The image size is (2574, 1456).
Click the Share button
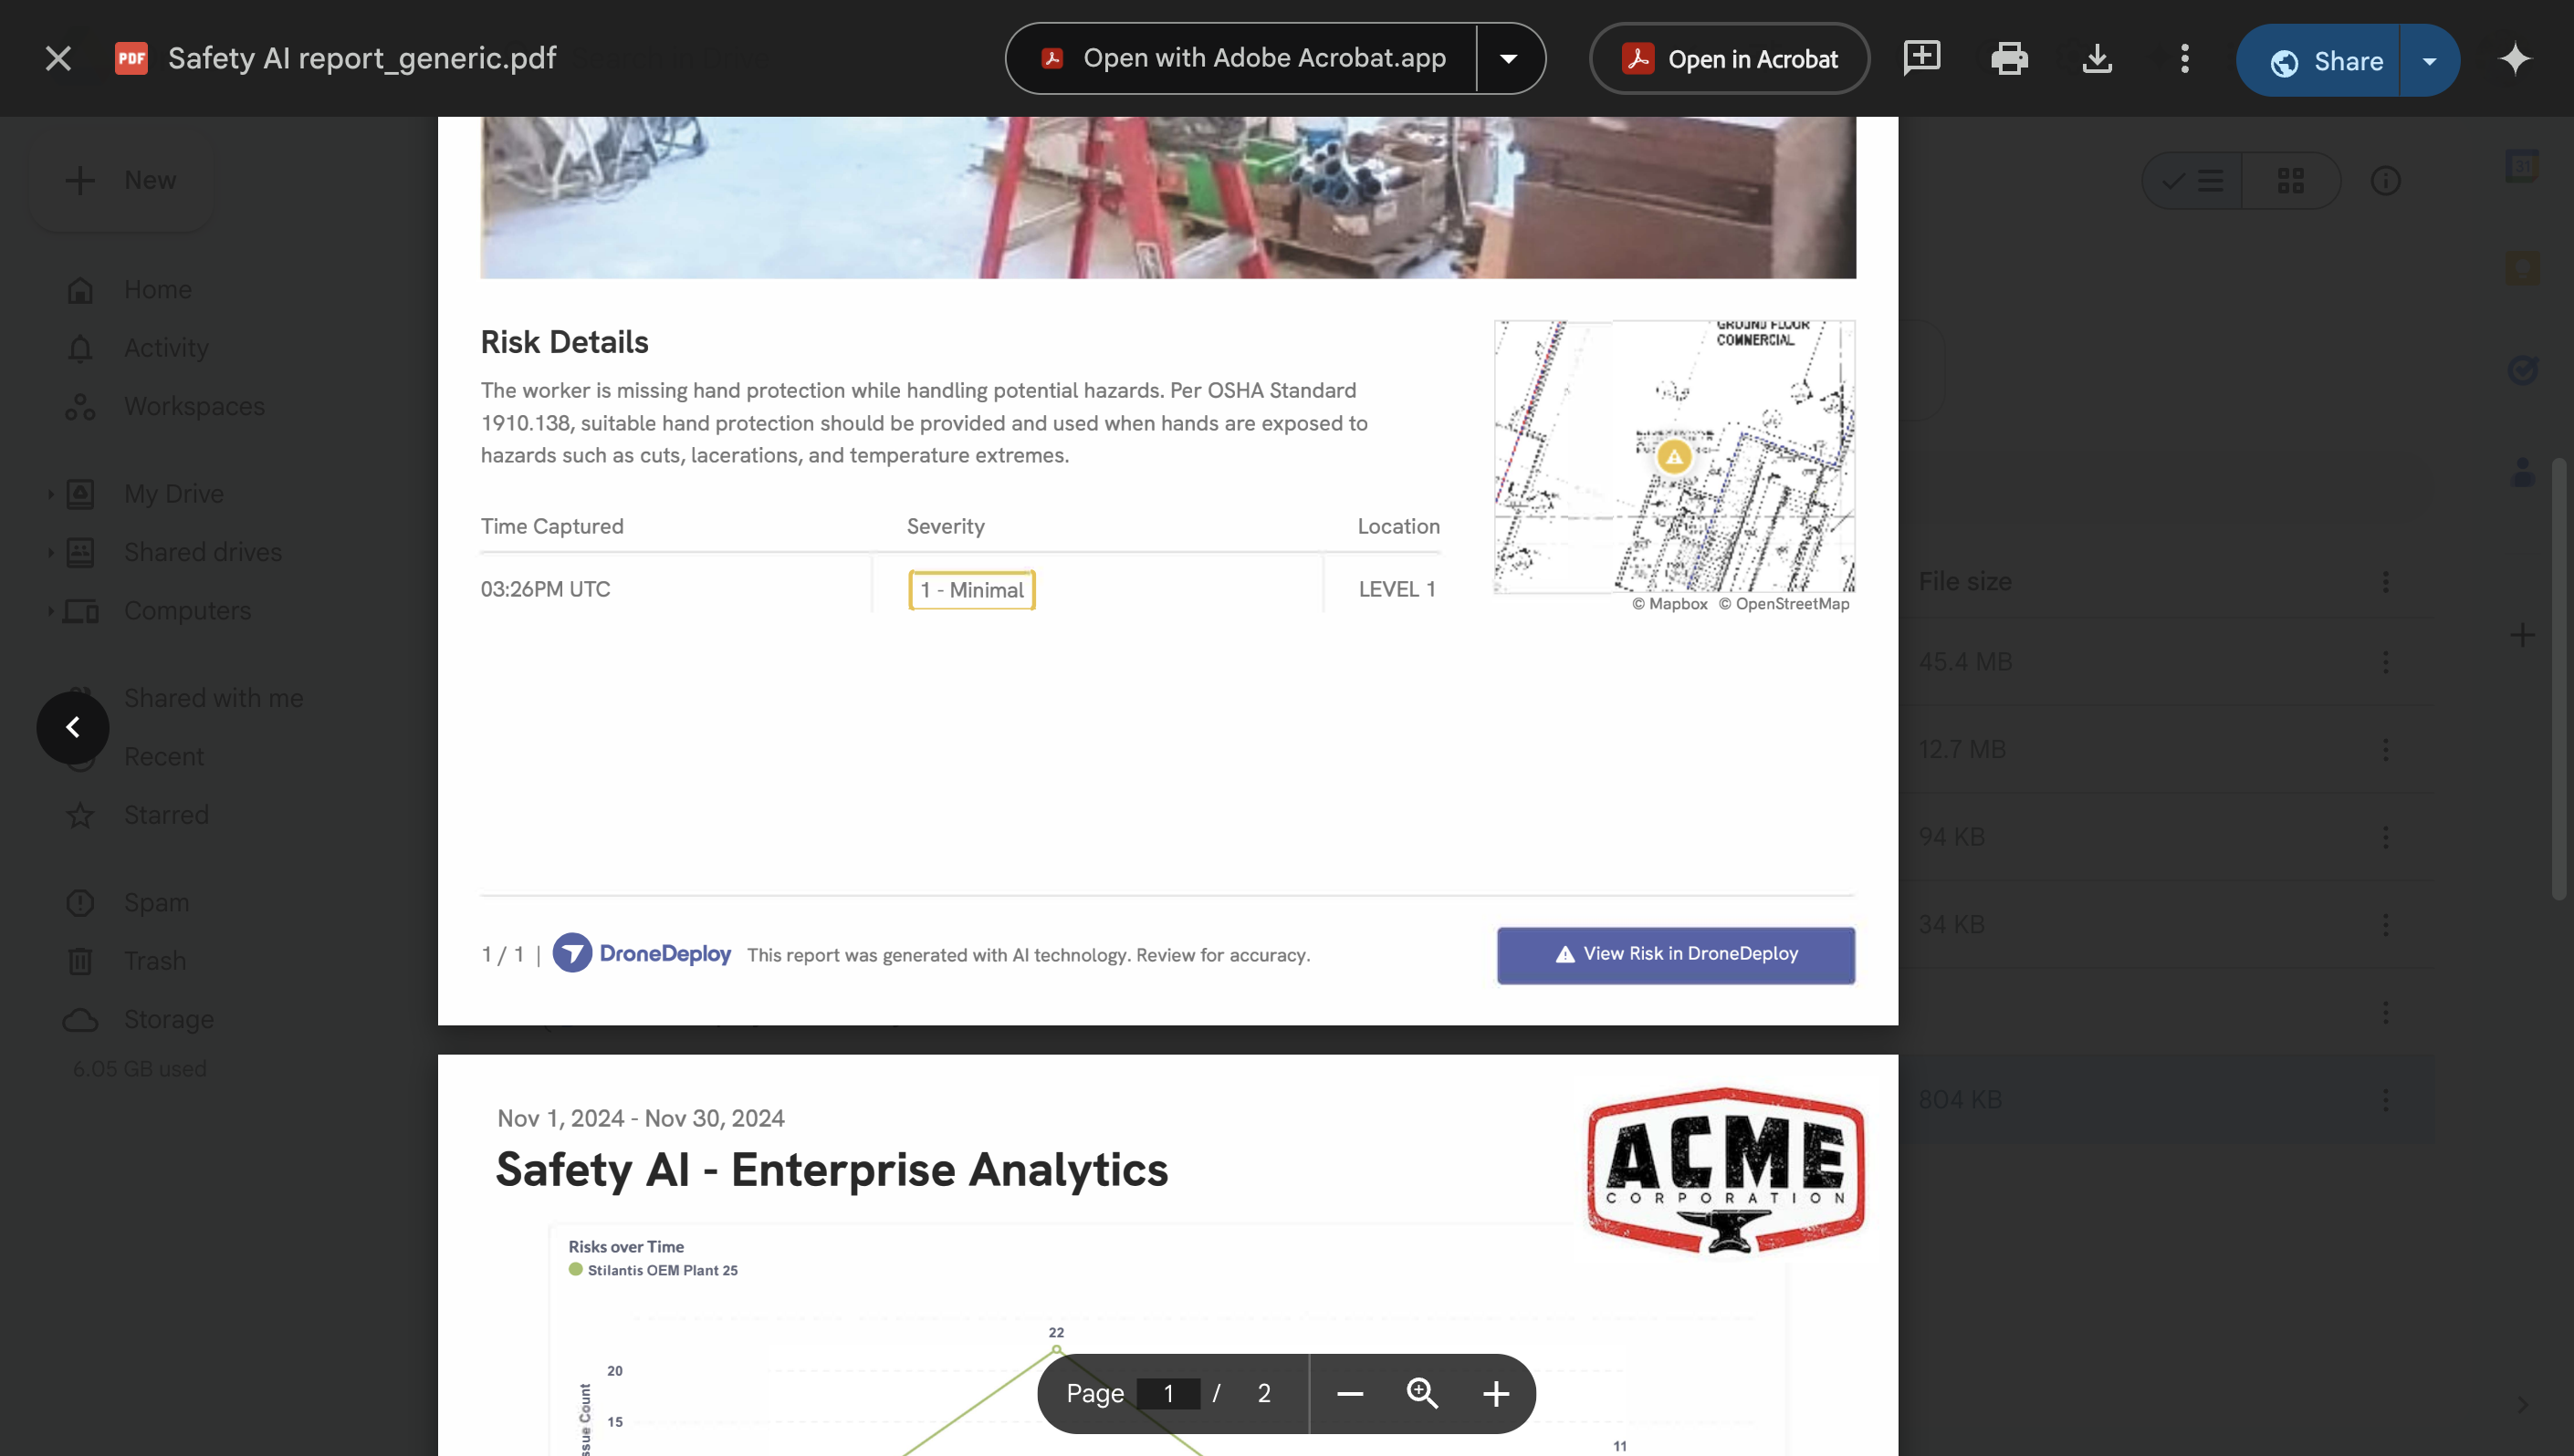(2319, 61)
